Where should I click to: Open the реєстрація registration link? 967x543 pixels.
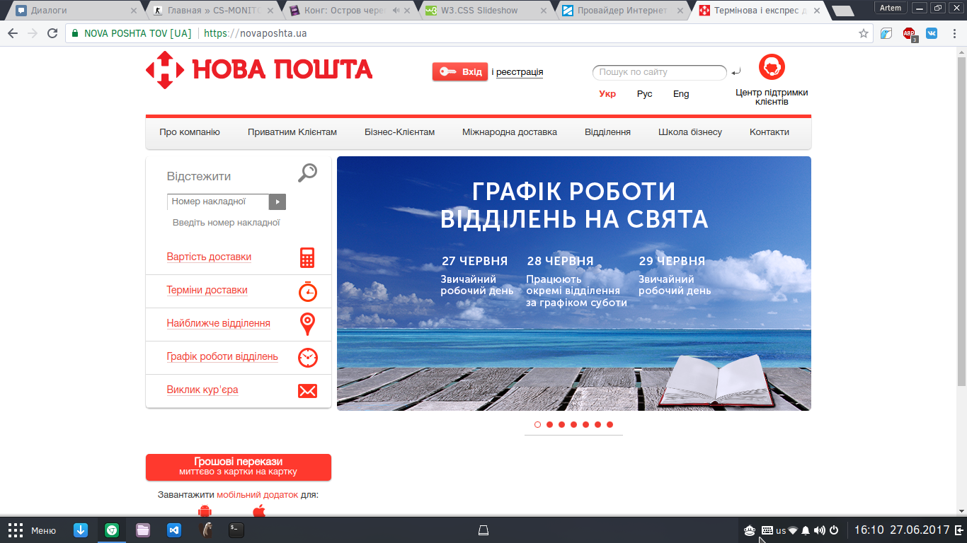click(520, 72)
